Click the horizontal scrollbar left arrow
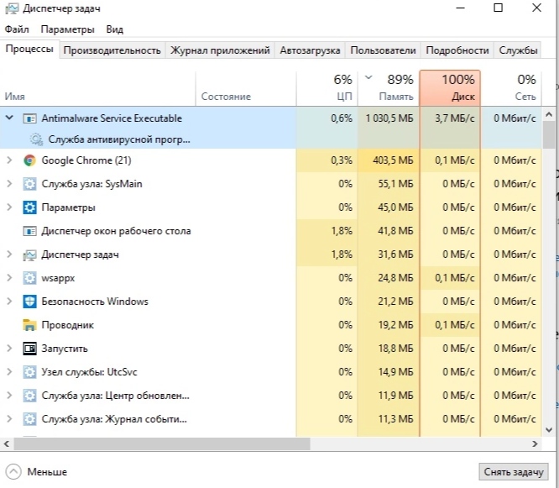This screenshot has width=559, height=488. 7,443
